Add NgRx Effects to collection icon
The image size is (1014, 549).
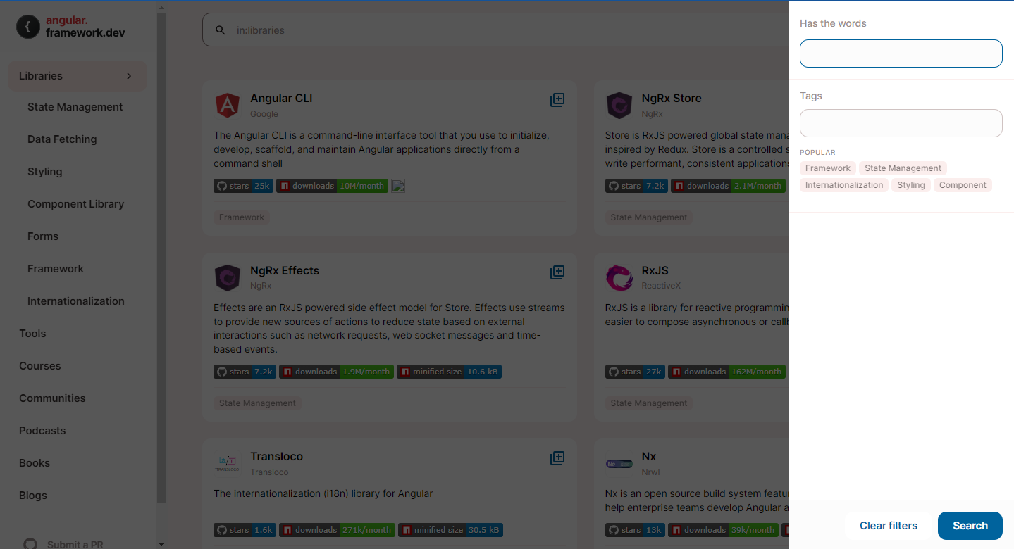point(557,272)
